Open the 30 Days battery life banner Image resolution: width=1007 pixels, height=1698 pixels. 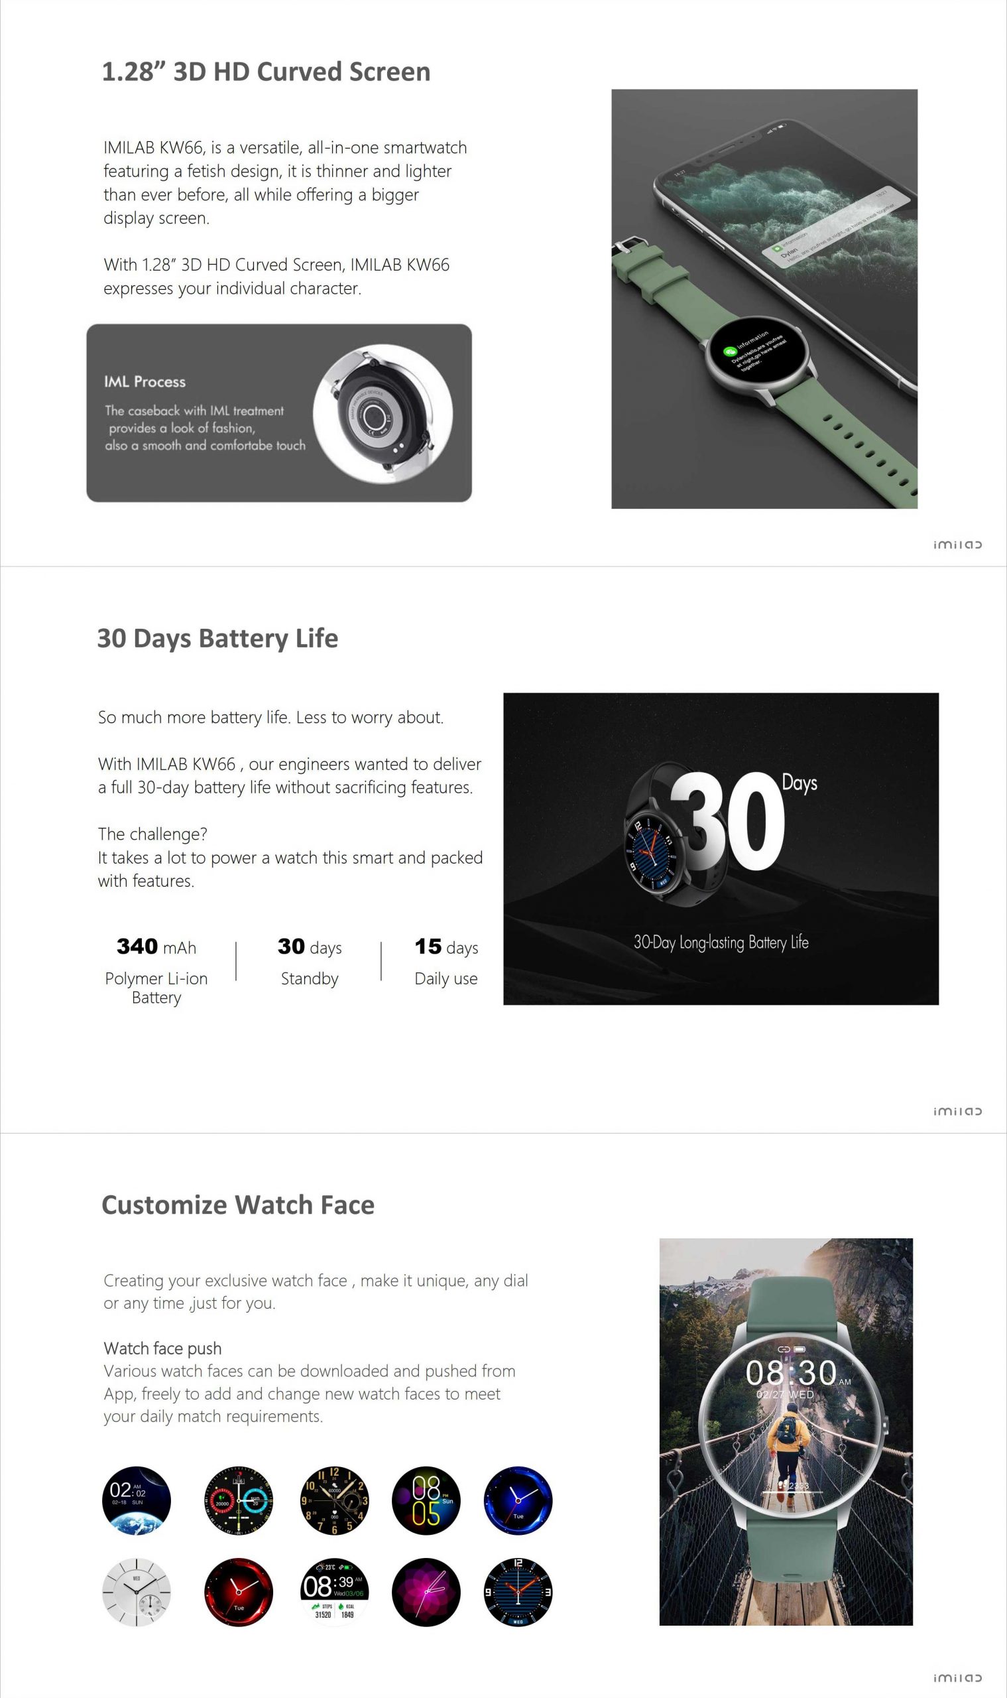721,848
